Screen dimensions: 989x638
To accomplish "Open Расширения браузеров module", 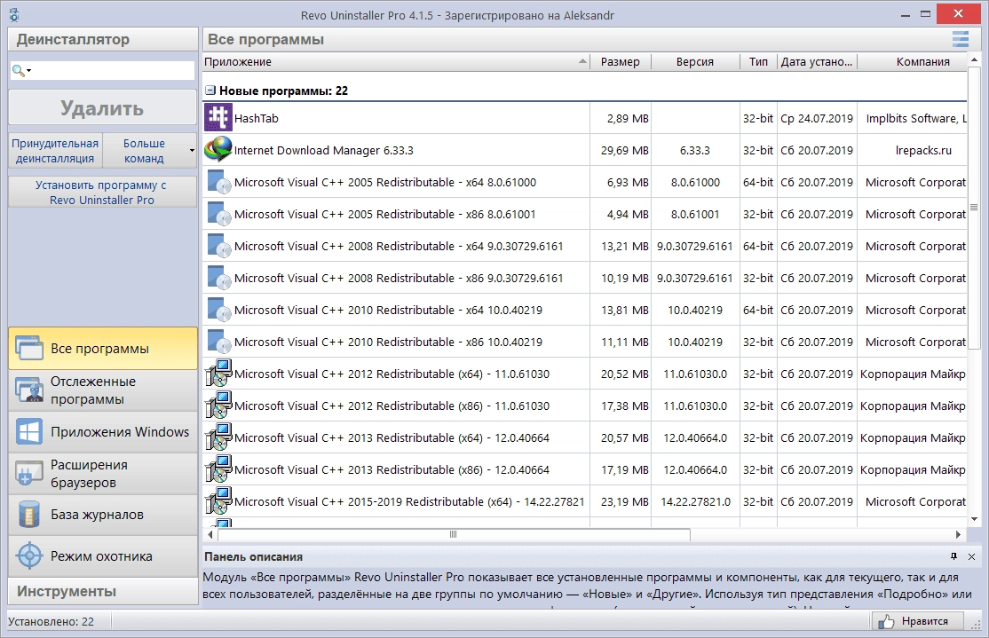I will [103, 474].
